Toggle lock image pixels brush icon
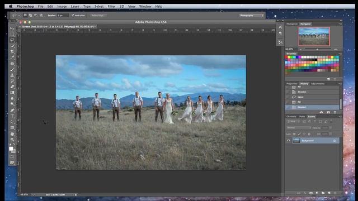Screen dimensions: 358x201 click(x=299, y=134)
